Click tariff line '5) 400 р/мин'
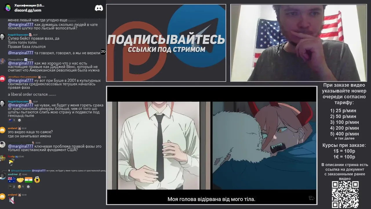The width and height of the screenshot is (371, 209). tap(344, 134)
